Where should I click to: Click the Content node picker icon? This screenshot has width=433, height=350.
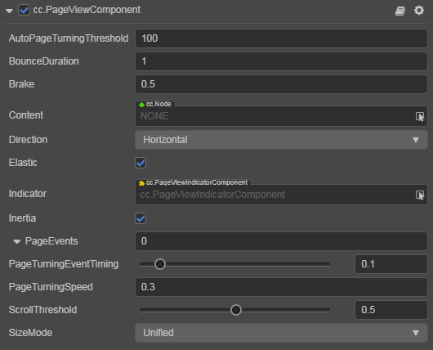pyautogui.click(x=420, y=116)
